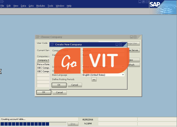Close the Choose Company window
The height and width of the screenshot is (127, 177).
(x=135, y=37)
